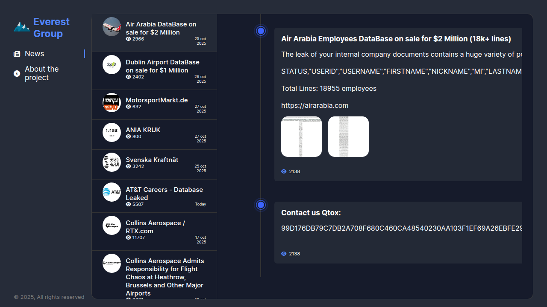Click the MotorsportMarkt.de logo avatar
The image size is (547, 307).
coord(112,103)
